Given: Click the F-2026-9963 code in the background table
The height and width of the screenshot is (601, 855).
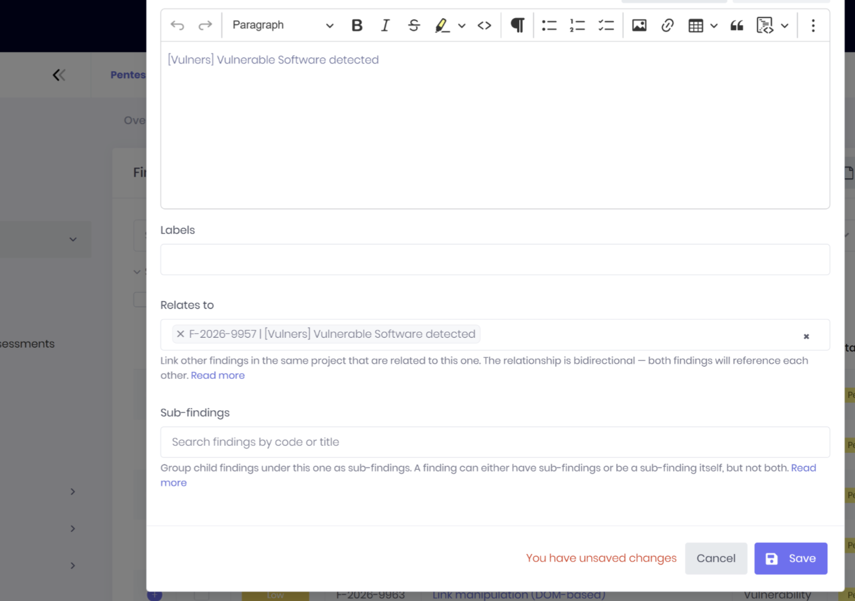Looking at the screenshot, I should [x=370, y=595].
